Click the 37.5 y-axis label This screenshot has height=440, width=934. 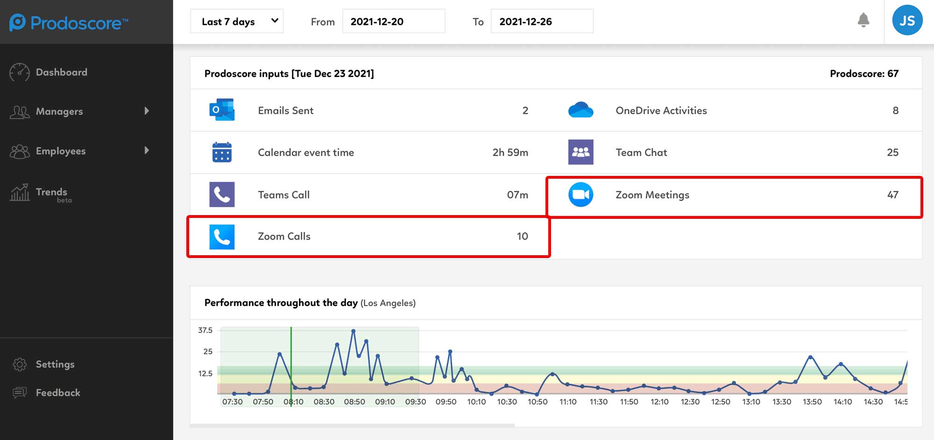[x=205, y=330]
